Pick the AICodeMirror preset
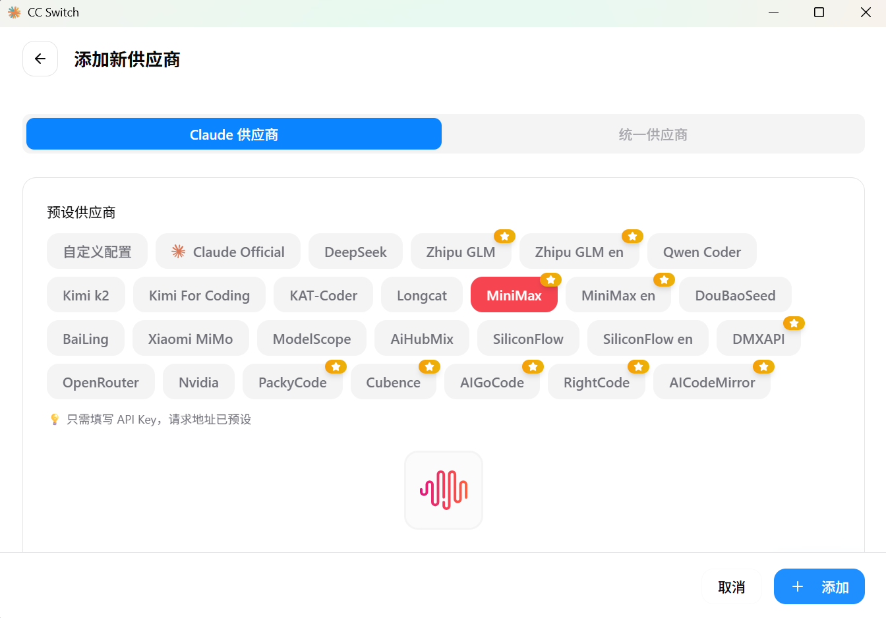This screenshot has width=886, height=618. pos(712,381)
